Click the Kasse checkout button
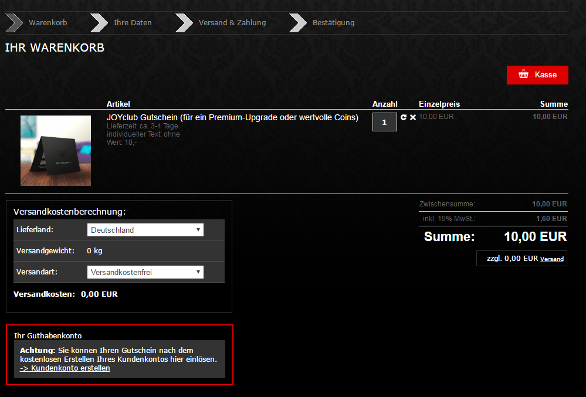586x397 pixels. click(537, 74)
